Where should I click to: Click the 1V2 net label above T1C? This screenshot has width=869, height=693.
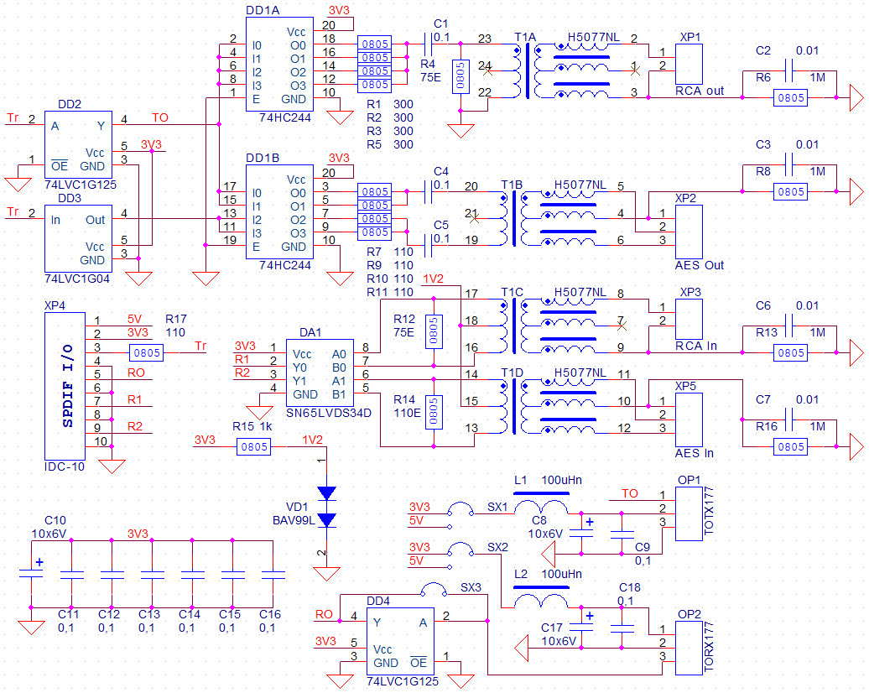434,279
